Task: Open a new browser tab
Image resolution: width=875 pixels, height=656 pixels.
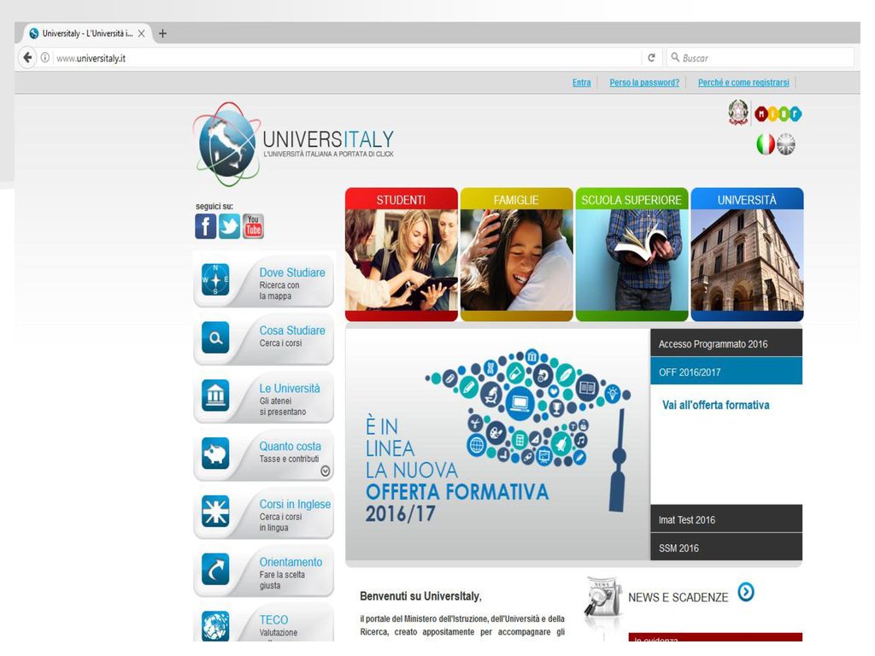Action: (x=162, y=33)
